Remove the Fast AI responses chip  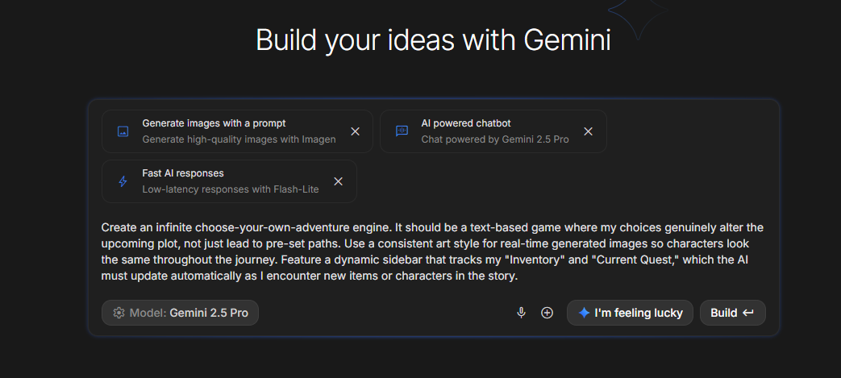point(339,181)
